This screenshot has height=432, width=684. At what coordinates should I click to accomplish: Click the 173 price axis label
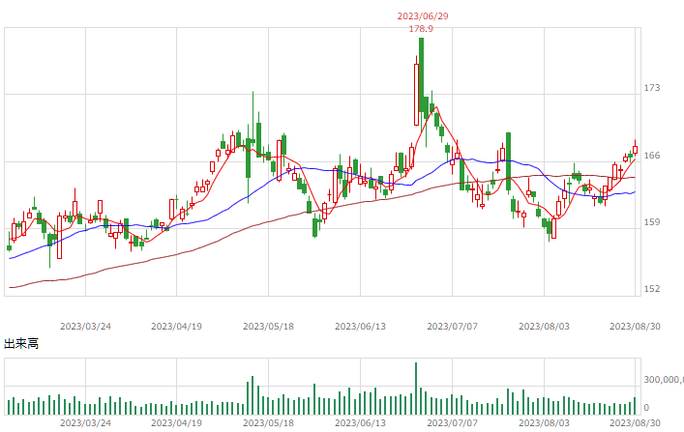coord(652,88)
